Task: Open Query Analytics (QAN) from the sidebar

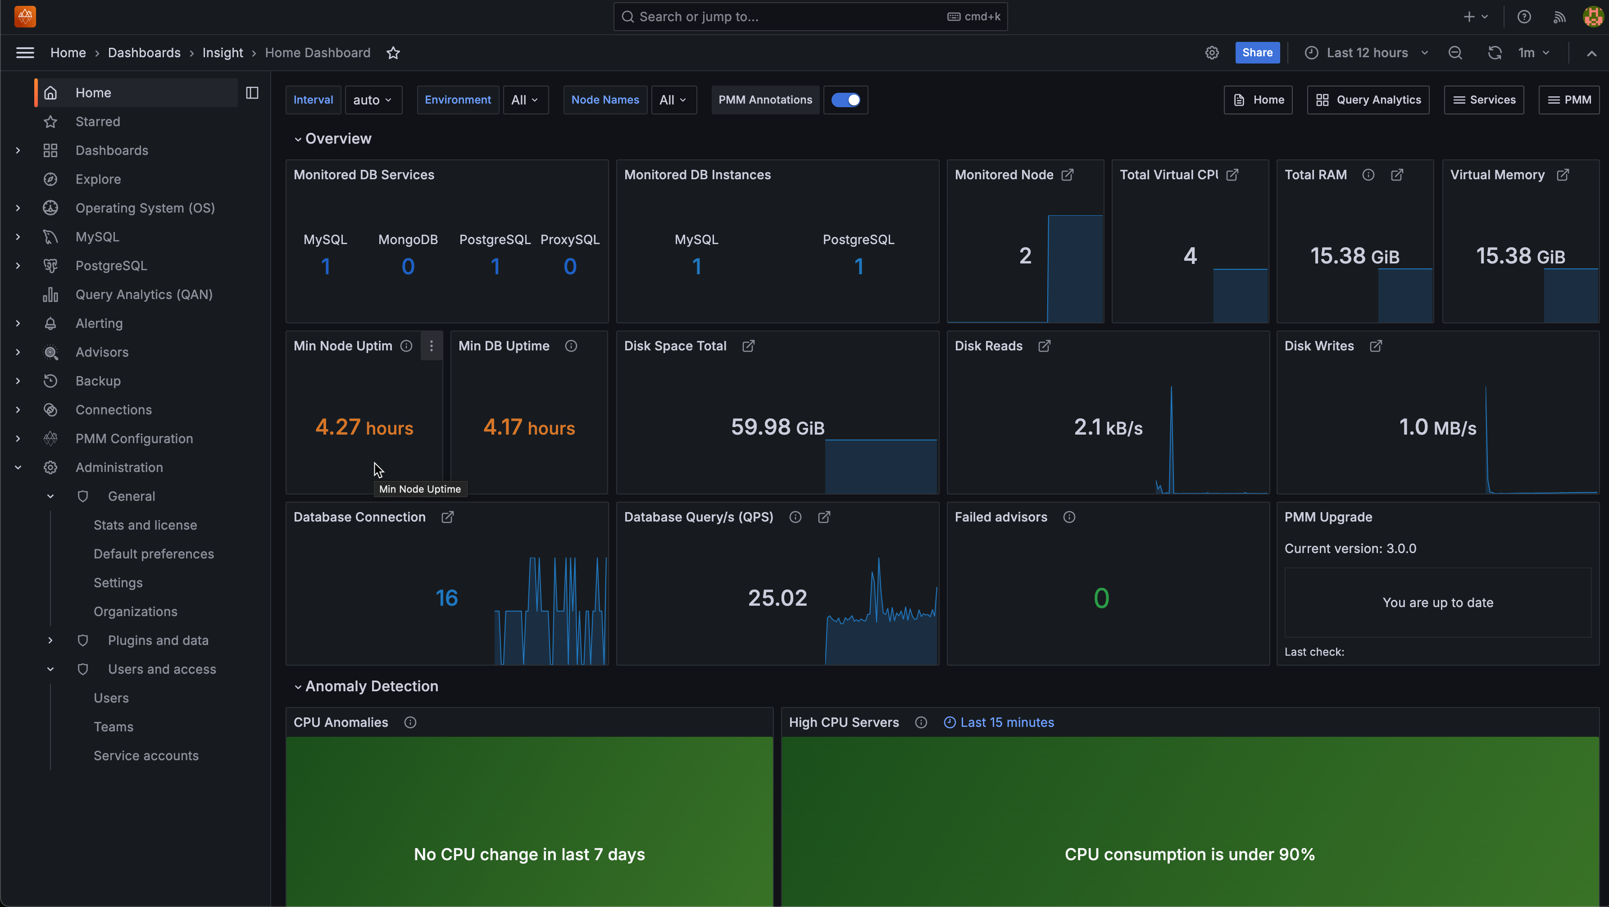Action: click(x=143, y=294)
